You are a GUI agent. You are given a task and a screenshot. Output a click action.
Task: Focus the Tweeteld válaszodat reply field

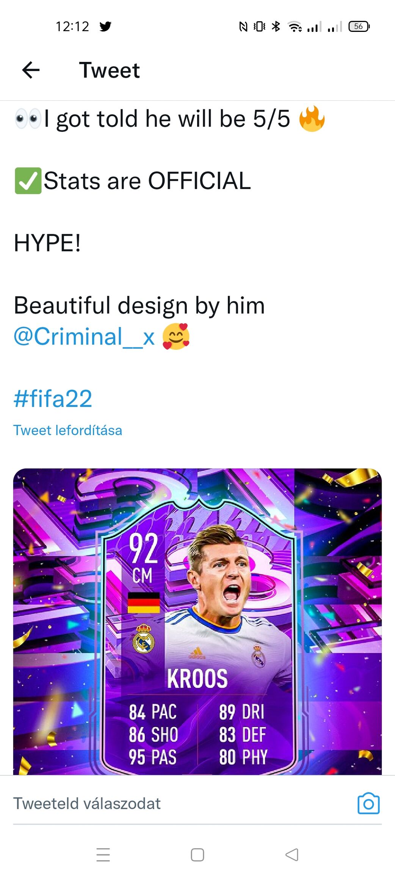point(182,803)
